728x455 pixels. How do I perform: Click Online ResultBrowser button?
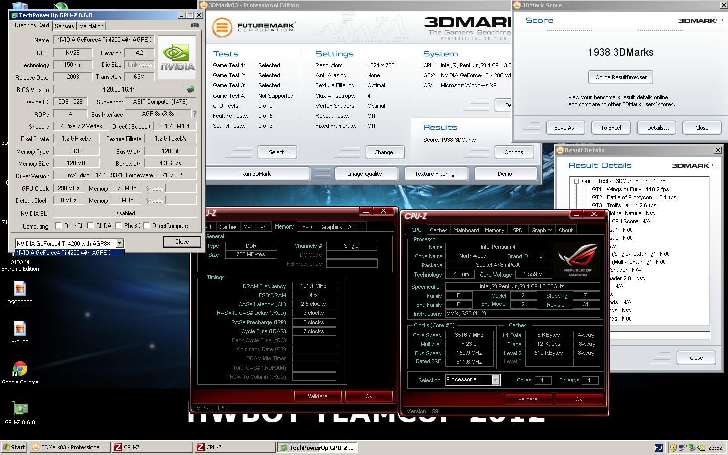coord(620,77)
